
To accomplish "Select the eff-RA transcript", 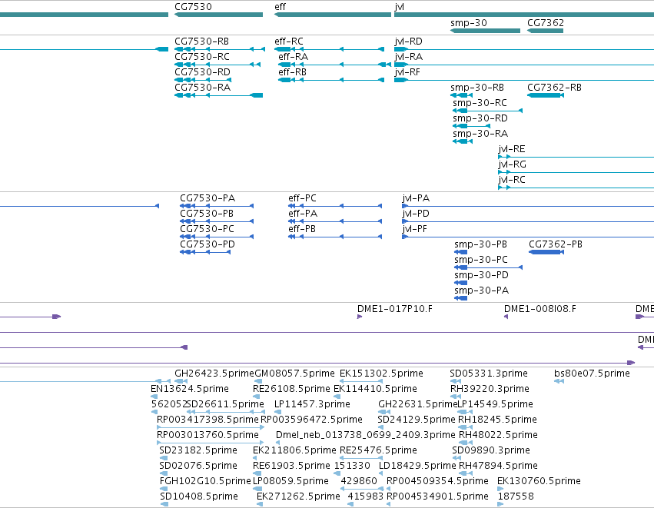I will click(334, 65).
